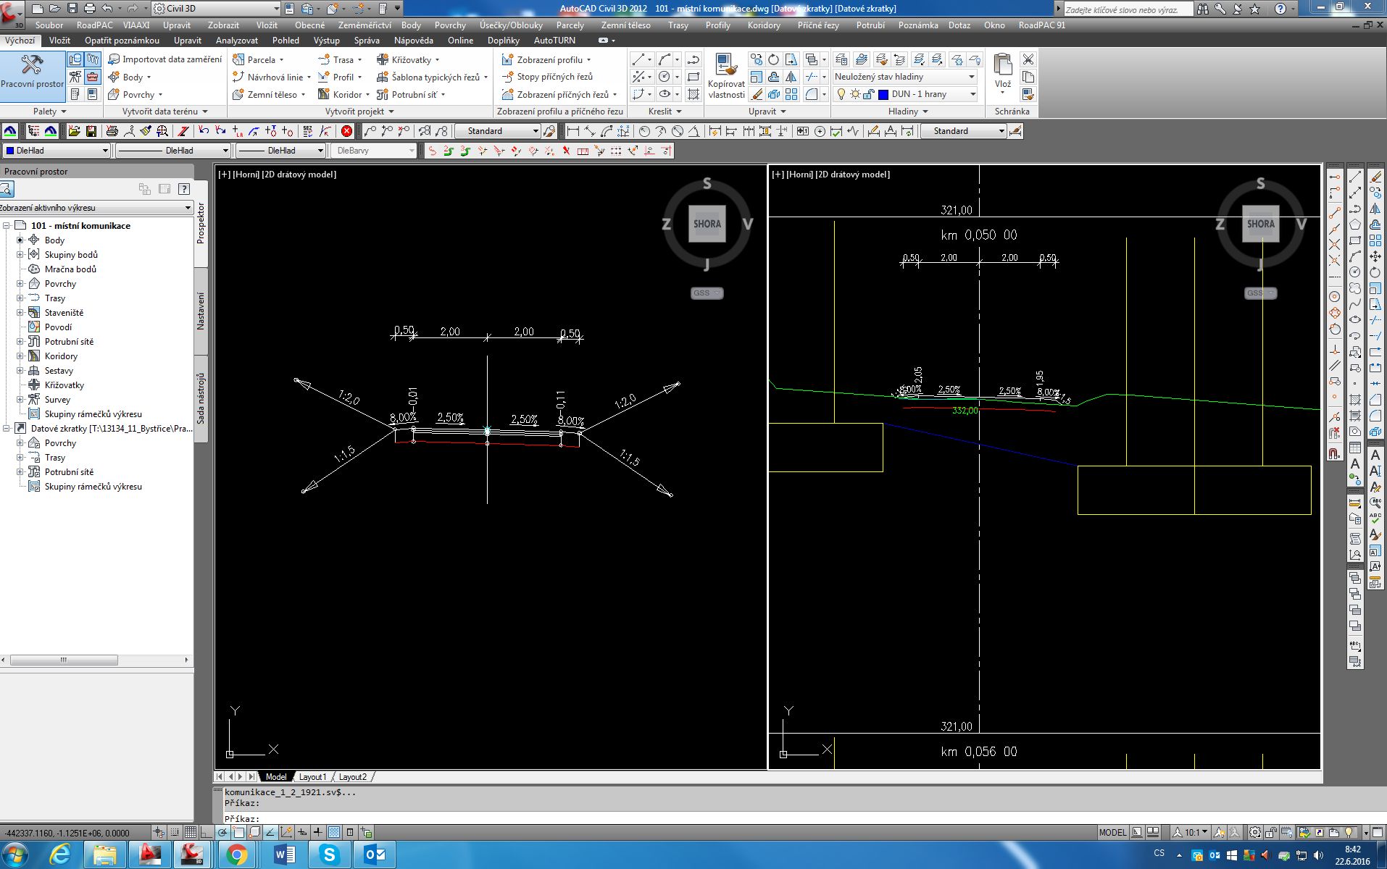Click the hatch tool in Kreslit panel

click(693, 94)
